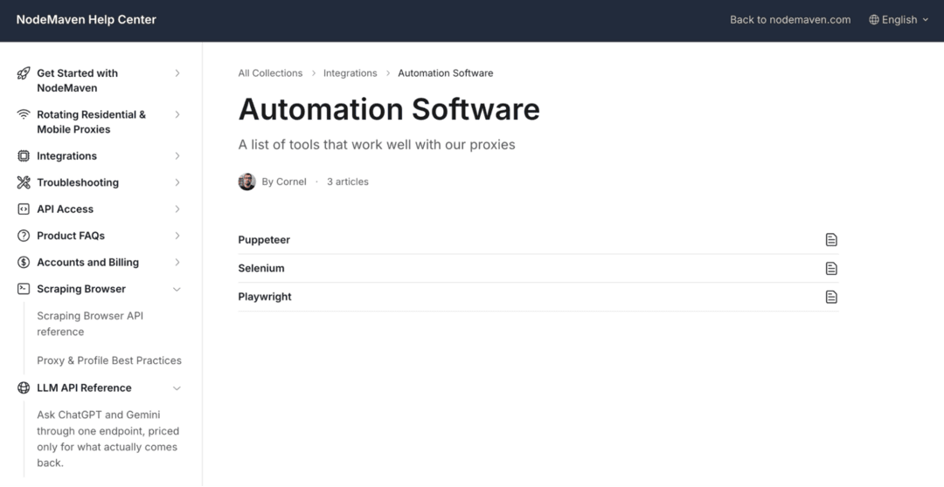This screenshot has width=944, height=487.
Task: Collapse the LLM API Reference chevron
Action: click(x=177, y=388)
